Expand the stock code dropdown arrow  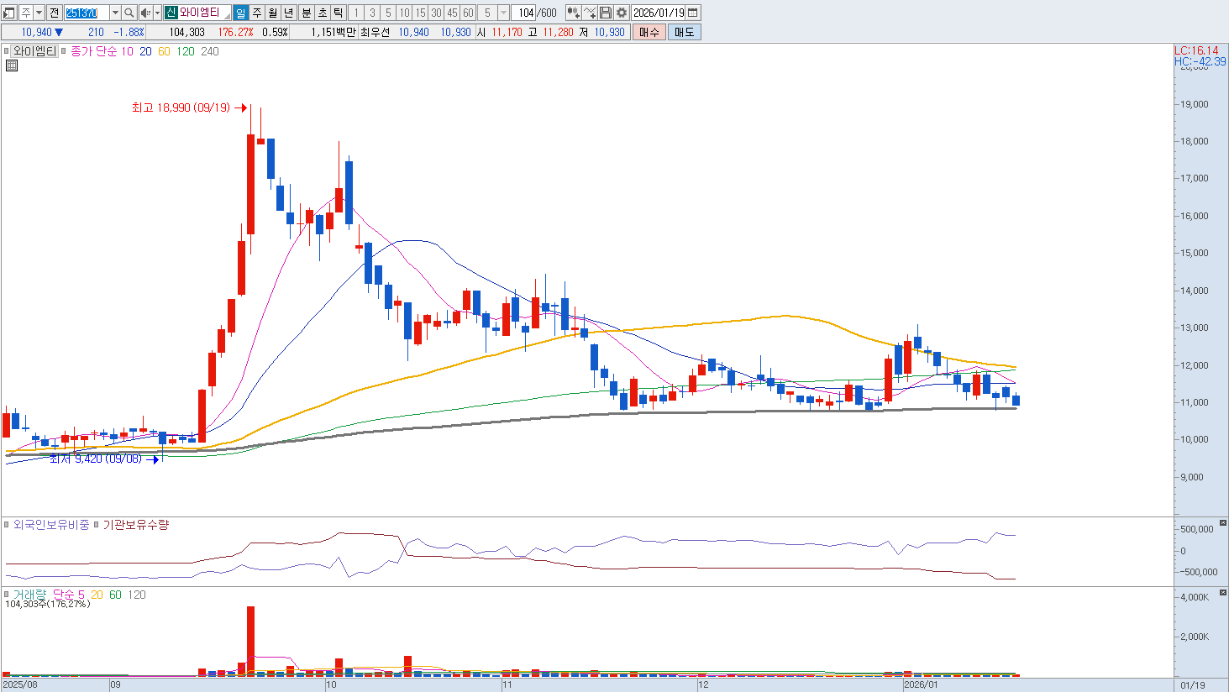coord(115,13)
